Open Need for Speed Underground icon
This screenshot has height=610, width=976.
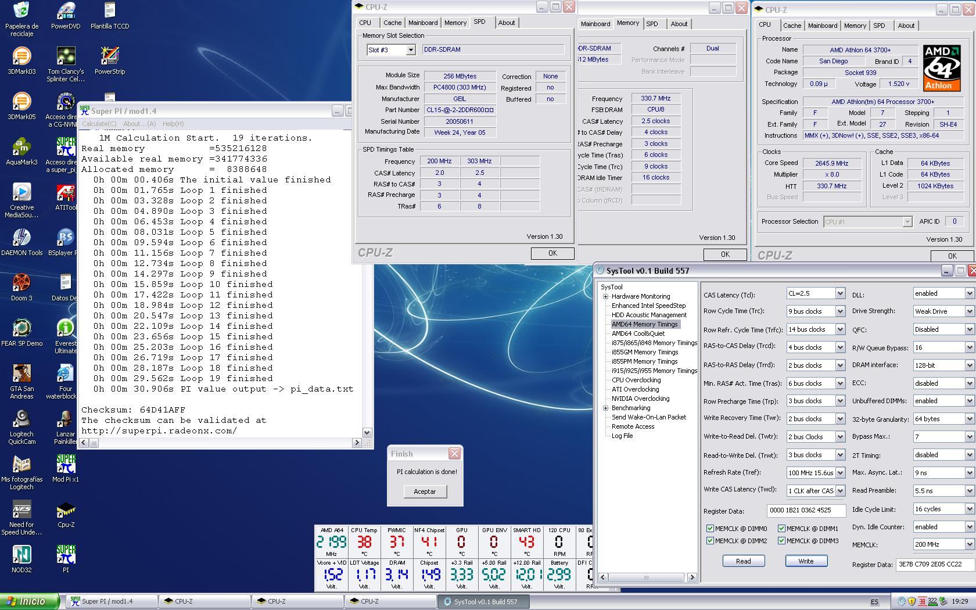pyautogui.click(x=21, y=510)
